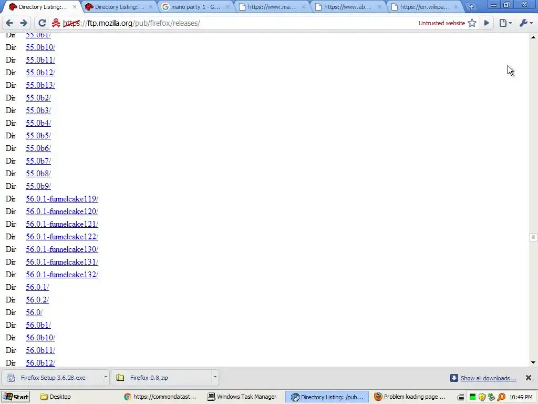Click Show all downloads link
Viewport: 538px width, 404px height.
(488, 378)
